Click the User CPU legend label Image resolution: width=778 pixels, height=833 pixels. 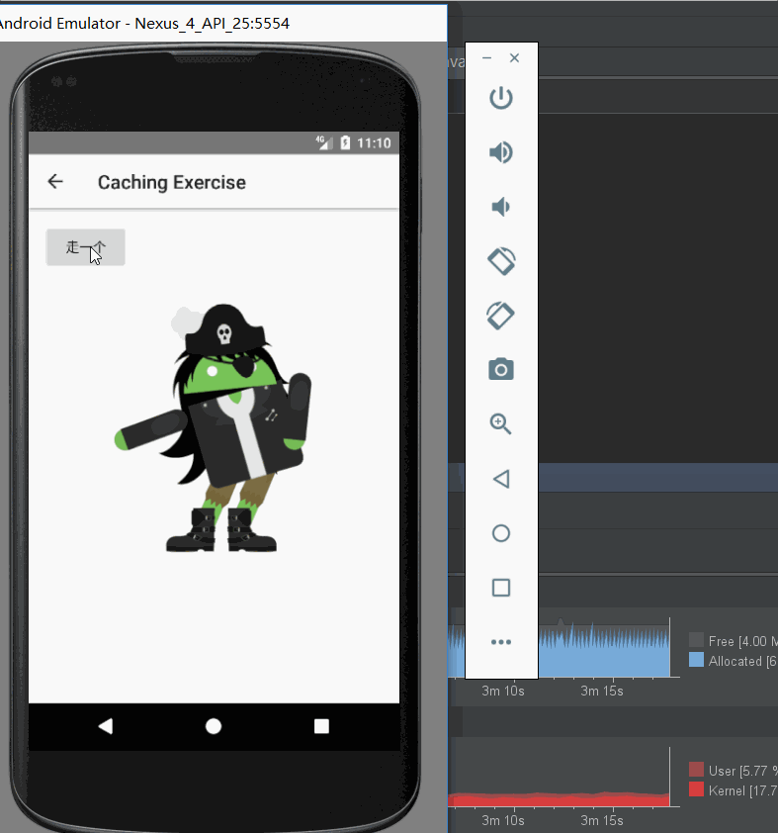coord(743,771)
